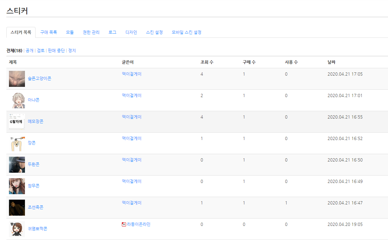Click author 액이걸게이 in the 깡콘 row
This screenshot has width=388, height=240.
pos(131,138)
